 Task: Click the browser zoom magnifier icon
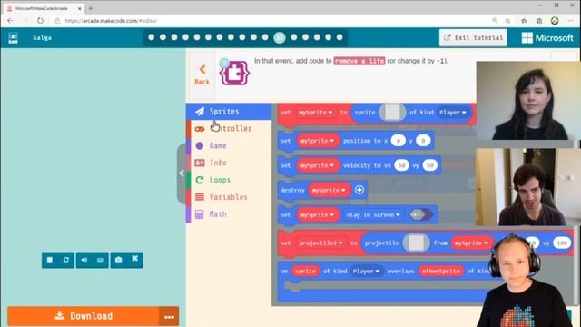(495, 21)
